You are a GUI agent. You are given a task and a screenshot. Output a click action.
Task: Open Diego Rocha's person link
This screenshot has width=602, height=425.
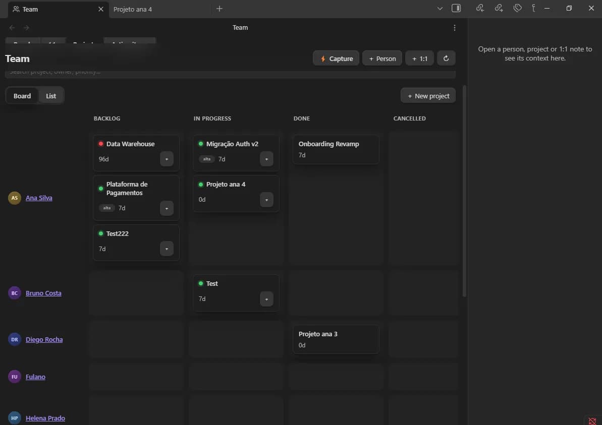point(44,339)
